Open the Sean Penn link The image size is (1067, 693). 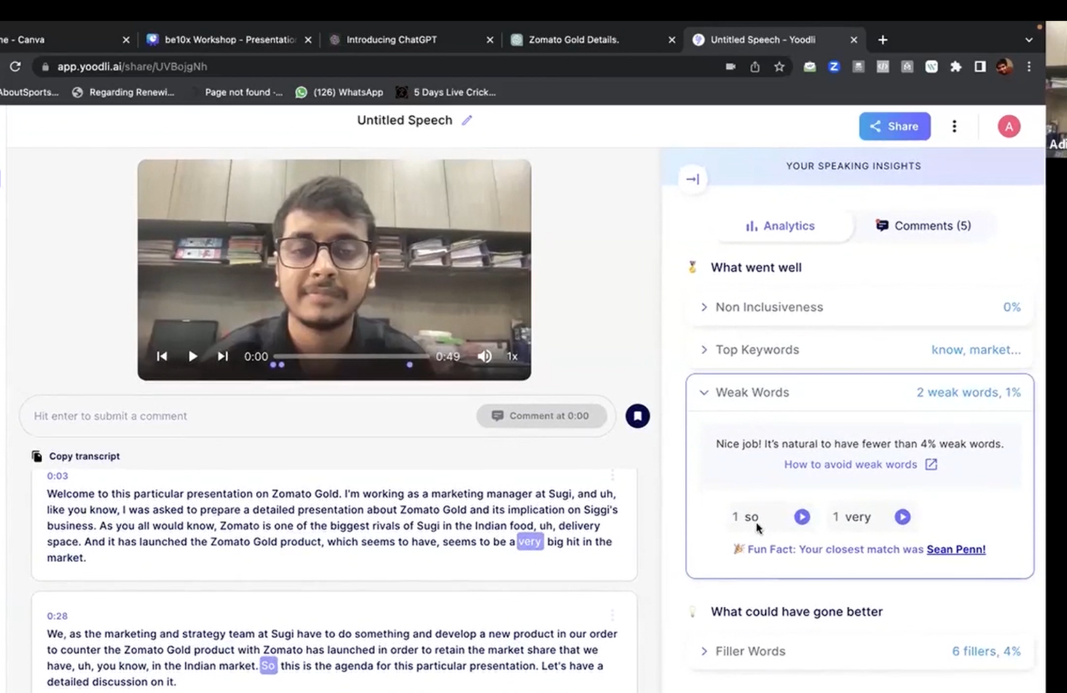coord(956,549)
